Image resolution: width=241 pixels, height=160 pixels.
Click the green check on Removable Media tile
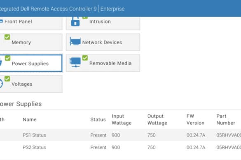85,58
